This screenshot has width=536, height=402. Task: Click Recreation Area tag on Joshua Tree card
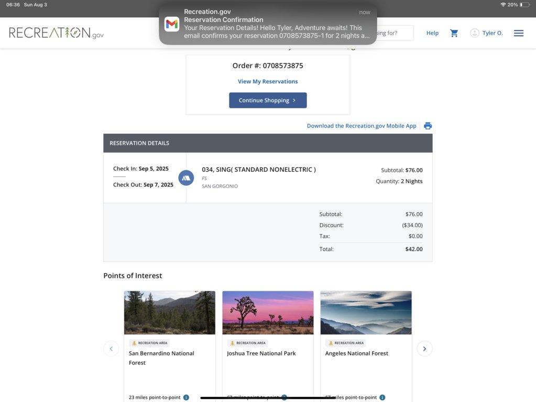click(247, 343)
